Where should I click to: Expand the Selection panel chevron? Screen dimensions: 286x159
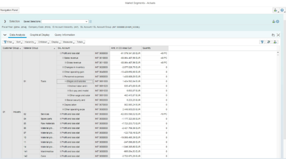point(5,22)
